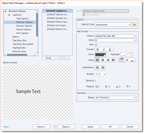Toggle Bold text format
The height and width of the screenshot is (134, 145).
pos(98,50)
